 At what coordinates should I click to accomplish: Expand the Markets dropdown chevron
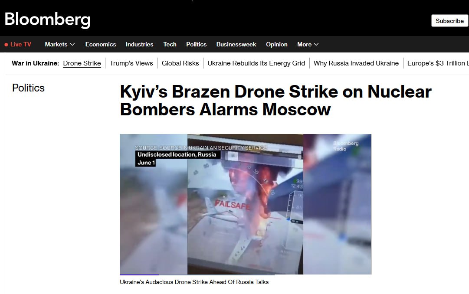tap(72, 44)
